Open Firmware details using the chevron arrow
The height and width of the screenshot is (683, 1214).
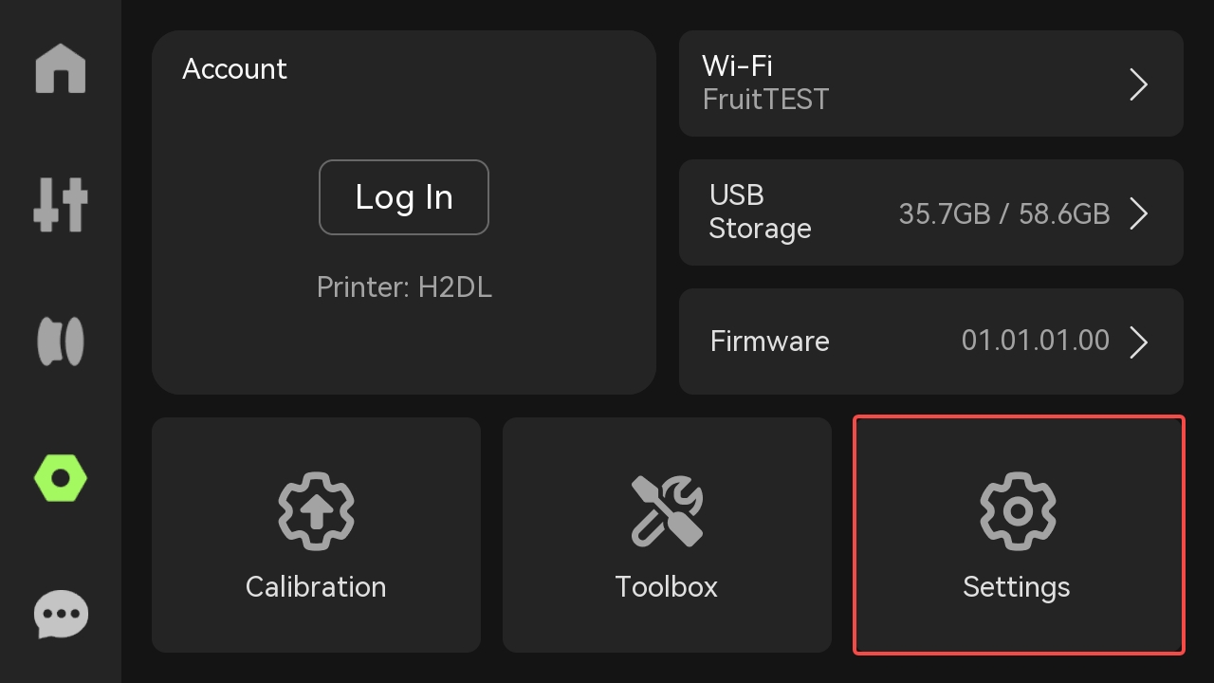coord(1139,342)
